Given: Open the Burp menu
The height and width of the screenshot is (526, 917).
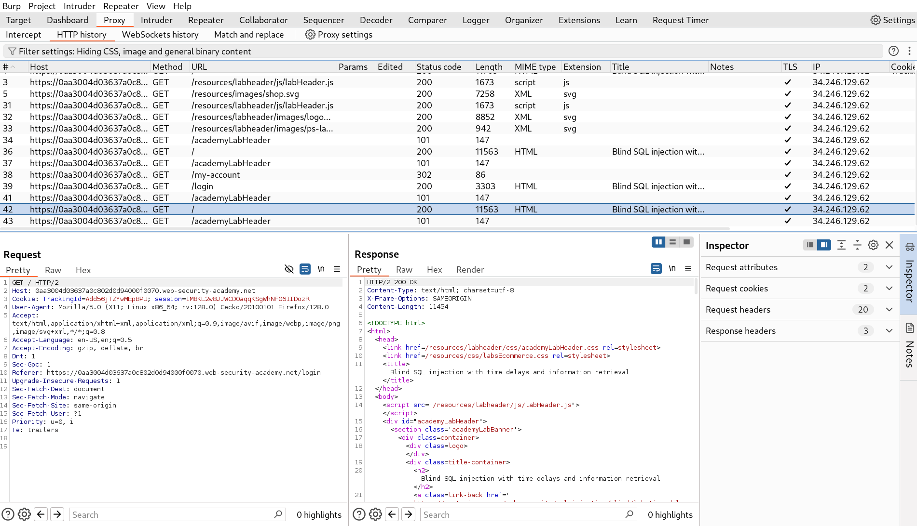Looking at the screenshot, I should click(x=12, y=6).
